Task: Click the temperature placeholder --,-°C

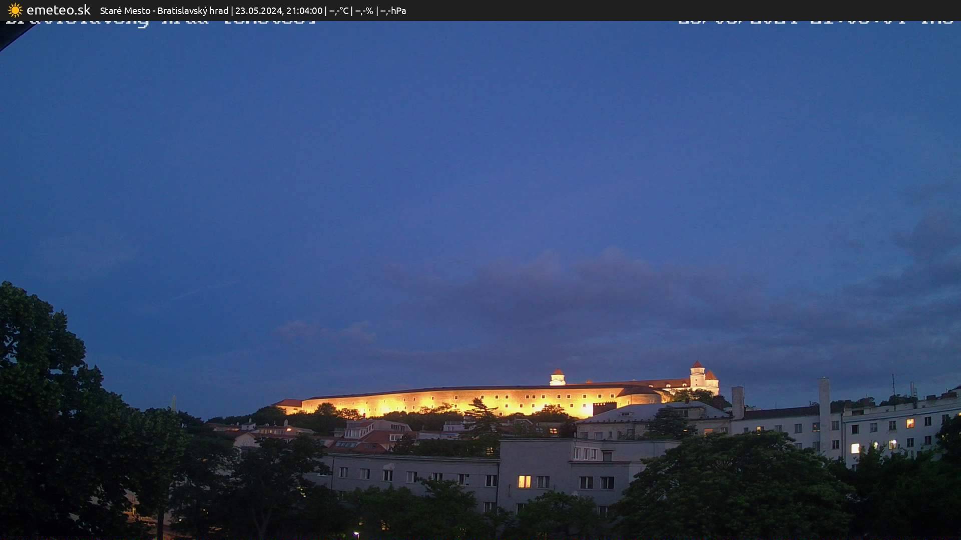Action: pos(339,10)
